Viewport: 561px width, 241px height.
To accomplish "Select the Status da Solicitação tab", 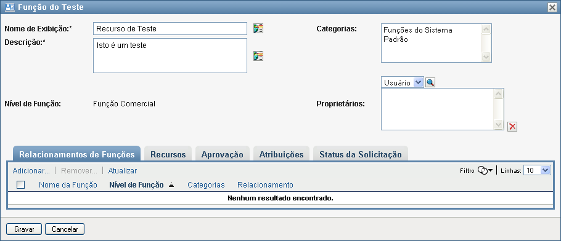I will pyautogui.click(x=360, y=154).
